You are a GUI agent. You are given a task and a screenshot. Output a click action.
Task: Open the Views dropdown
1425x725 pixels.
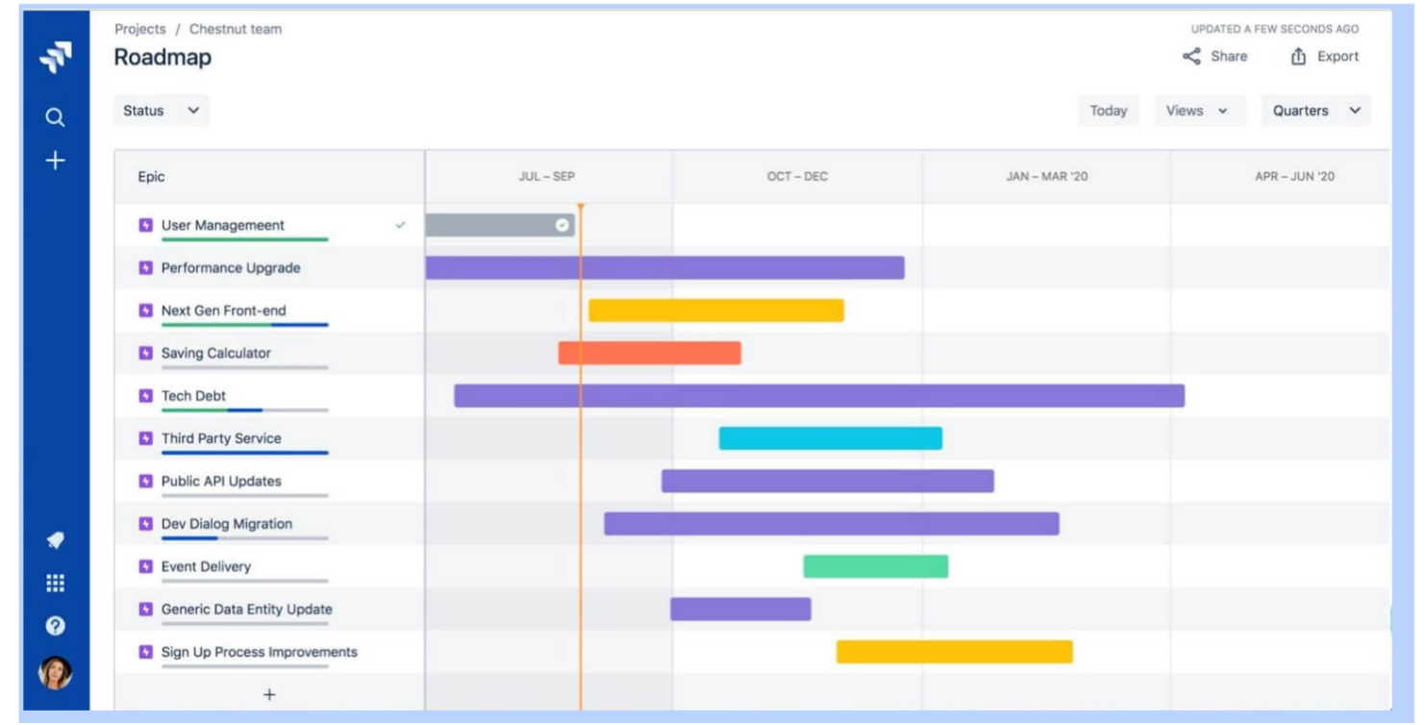(1199, 111)
